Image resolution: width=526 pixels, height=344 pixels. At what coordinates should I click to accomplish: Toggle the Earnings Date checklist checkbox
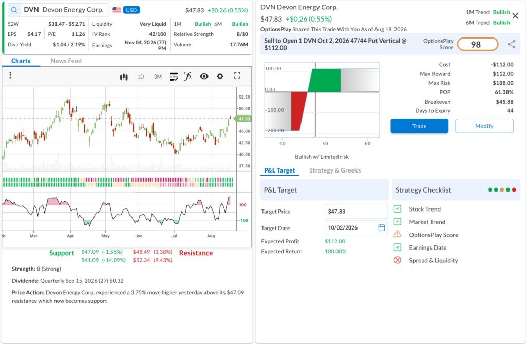398,247
